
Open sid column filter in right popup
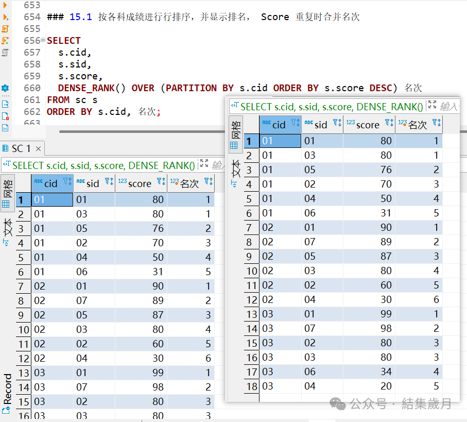(337, 123)
